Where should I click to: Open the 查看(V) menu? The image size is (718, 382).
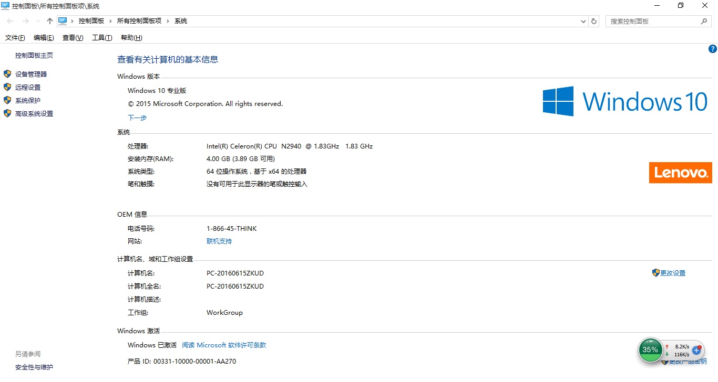point(73,38)
